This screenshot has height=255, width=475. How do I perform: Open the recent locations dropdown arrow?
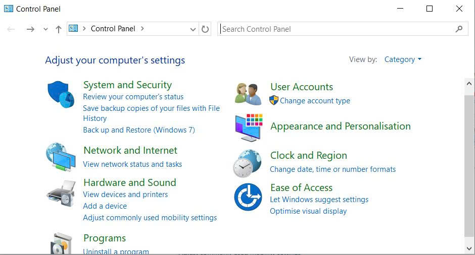pos(45,29)
